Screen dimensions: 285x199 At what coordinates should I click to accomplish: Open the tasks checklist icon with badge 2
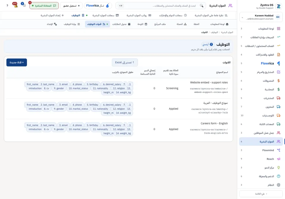pos(24,5)
